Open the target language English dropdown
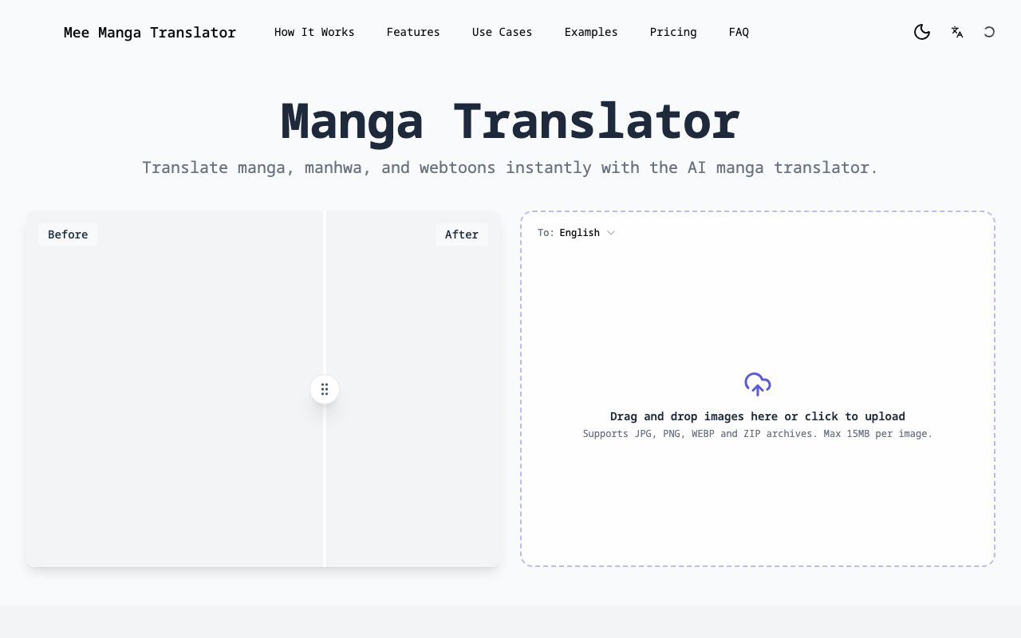Viewport: 1021px width, 638px height. pos(587,233)
